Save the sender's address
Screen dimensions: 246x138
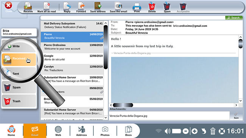click(98, 7)
